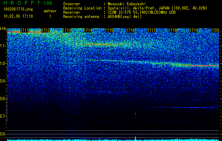Click the 1720 time marker

click(x=215, y=30)
